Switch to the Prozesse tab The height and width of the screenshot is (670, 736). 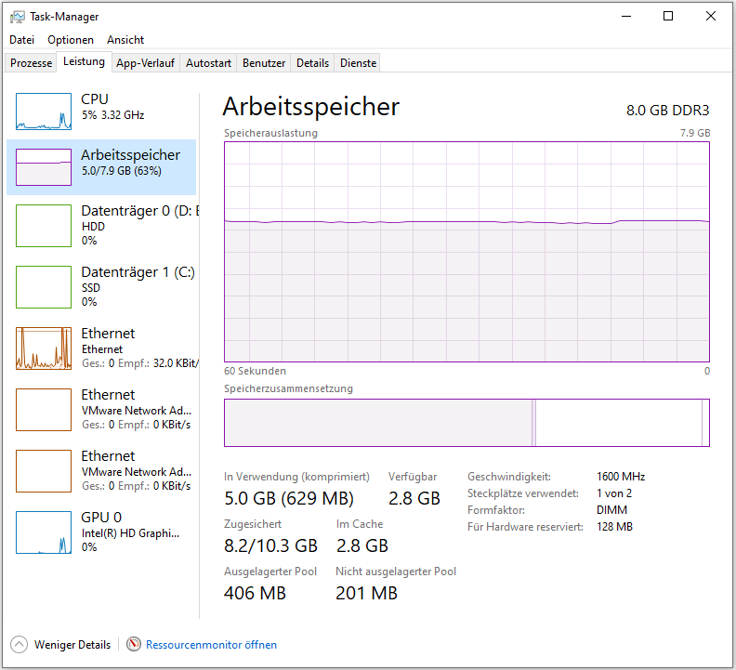pos(32,63)
